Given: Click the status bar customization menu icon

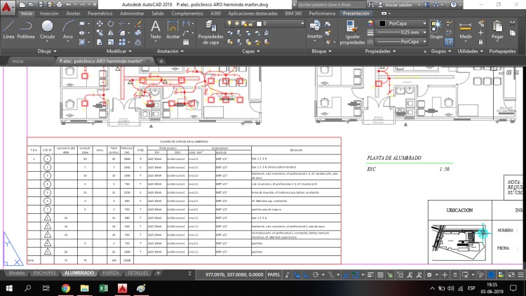Looking at the screenshot, I should point(520,274).
